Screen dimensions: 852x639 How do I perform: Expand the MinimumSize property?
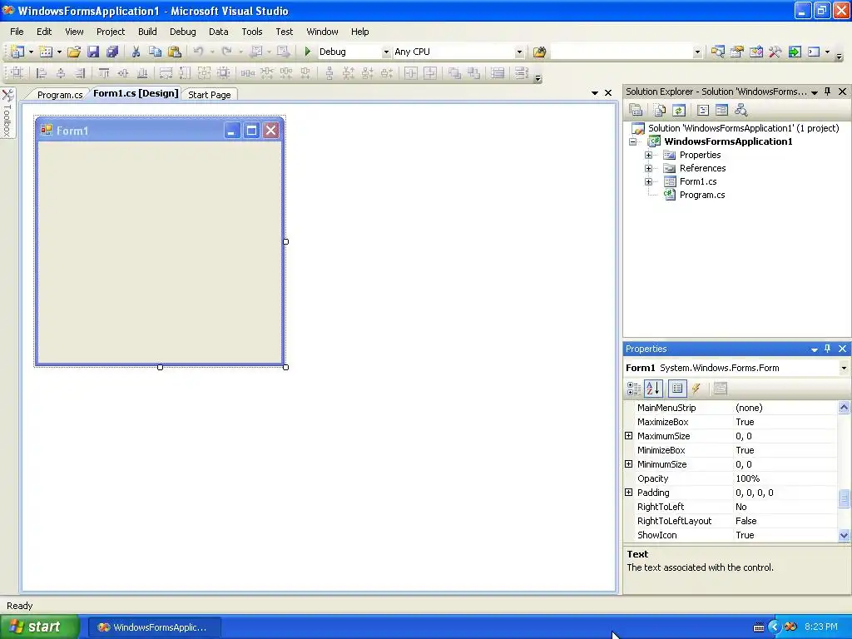629,464
